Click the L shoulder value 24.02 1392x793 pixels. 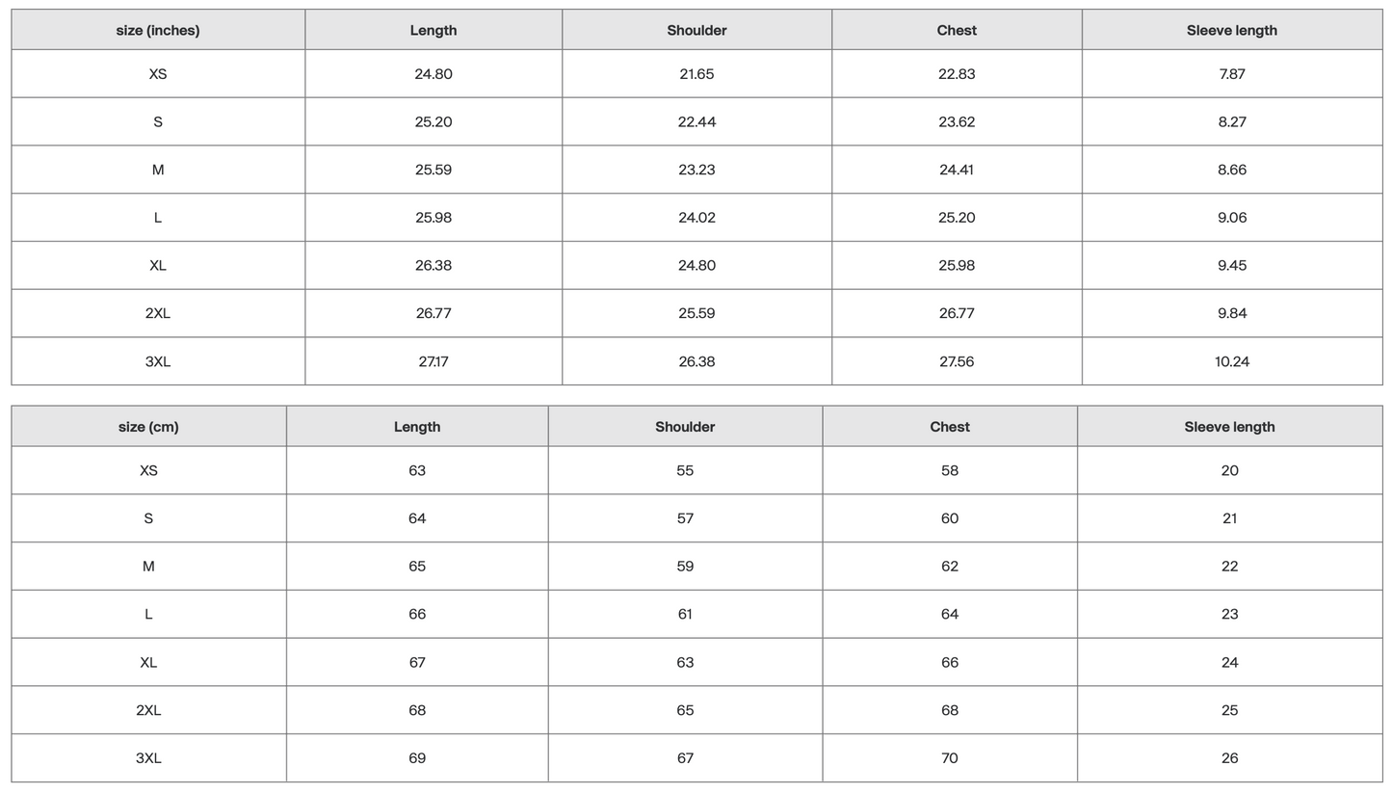point(696,218)
